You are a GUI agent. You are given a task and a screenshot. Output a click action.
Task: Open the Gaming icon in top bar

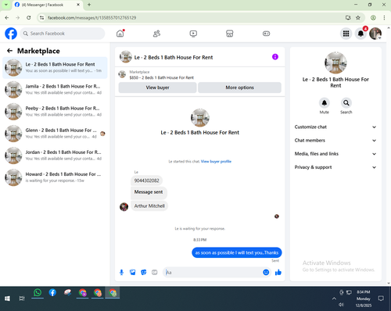click(266, 34)
